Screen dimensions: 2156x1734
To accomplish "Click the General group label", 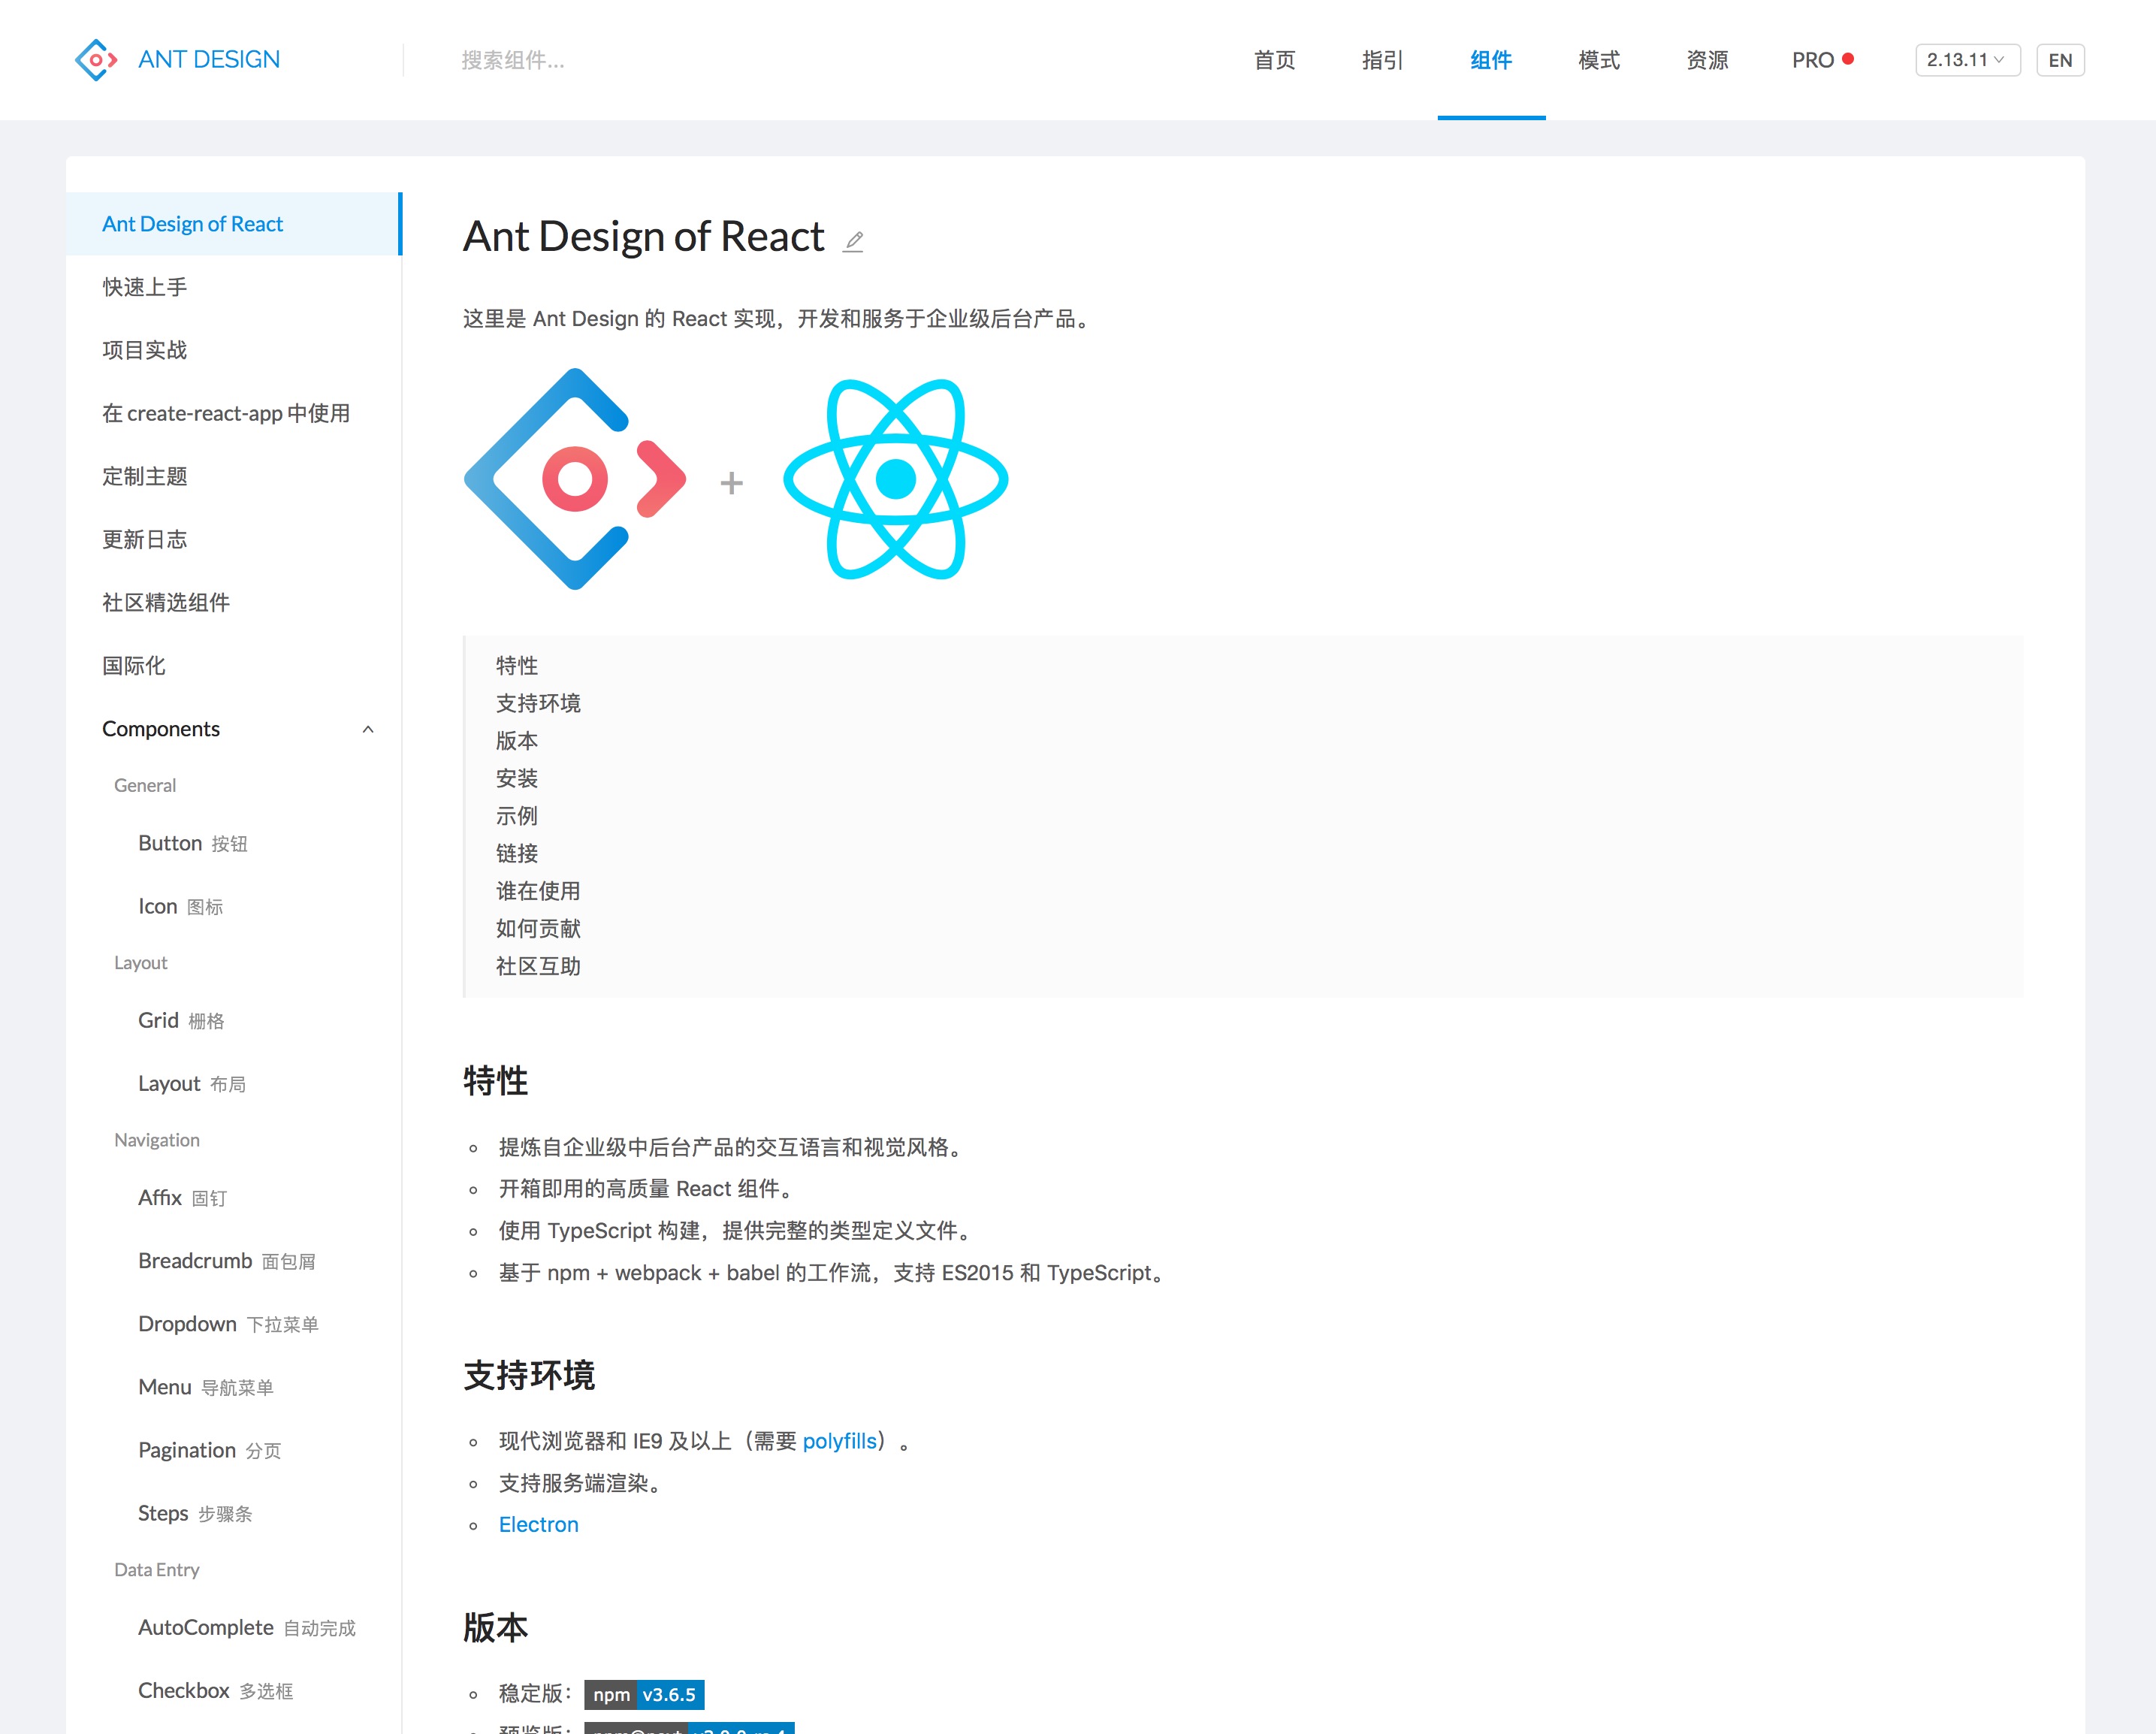I will (x=145, y=785).
